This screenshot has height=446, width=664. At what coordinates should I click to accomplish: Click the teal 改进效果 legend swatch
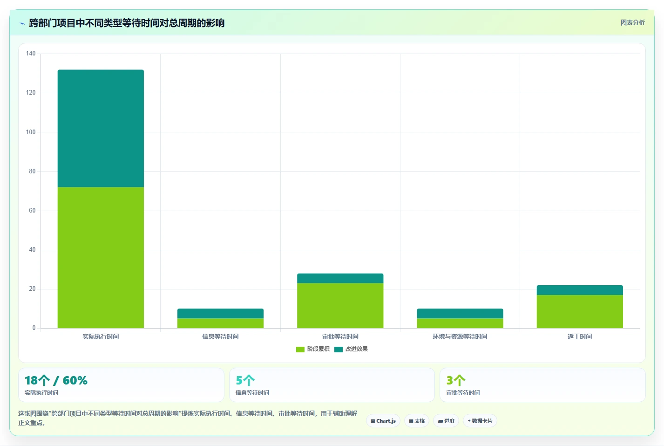(339, 349)
